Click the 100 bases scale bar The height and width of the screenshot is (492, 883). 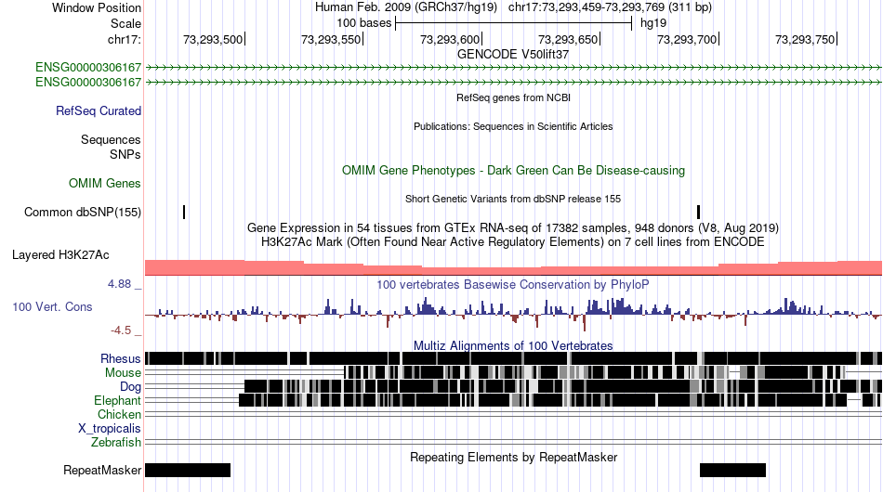click(x=514, y=23)
